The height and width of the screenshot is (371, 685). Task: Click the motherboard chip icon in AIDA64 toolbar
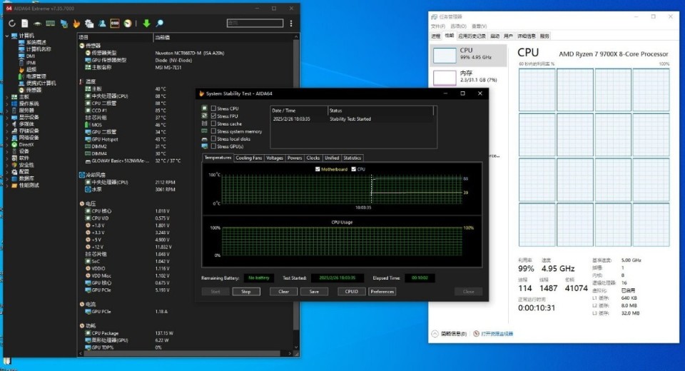(38, 24)
